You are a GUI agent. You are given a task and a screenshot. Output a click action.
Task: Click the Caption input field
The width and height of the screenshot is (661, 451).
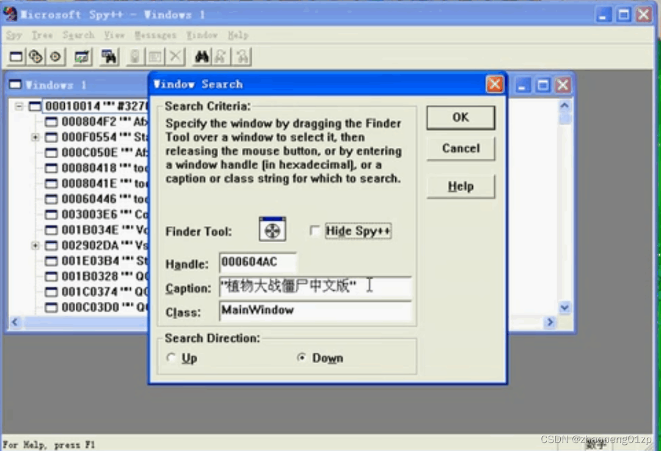(x=315, y=287)
